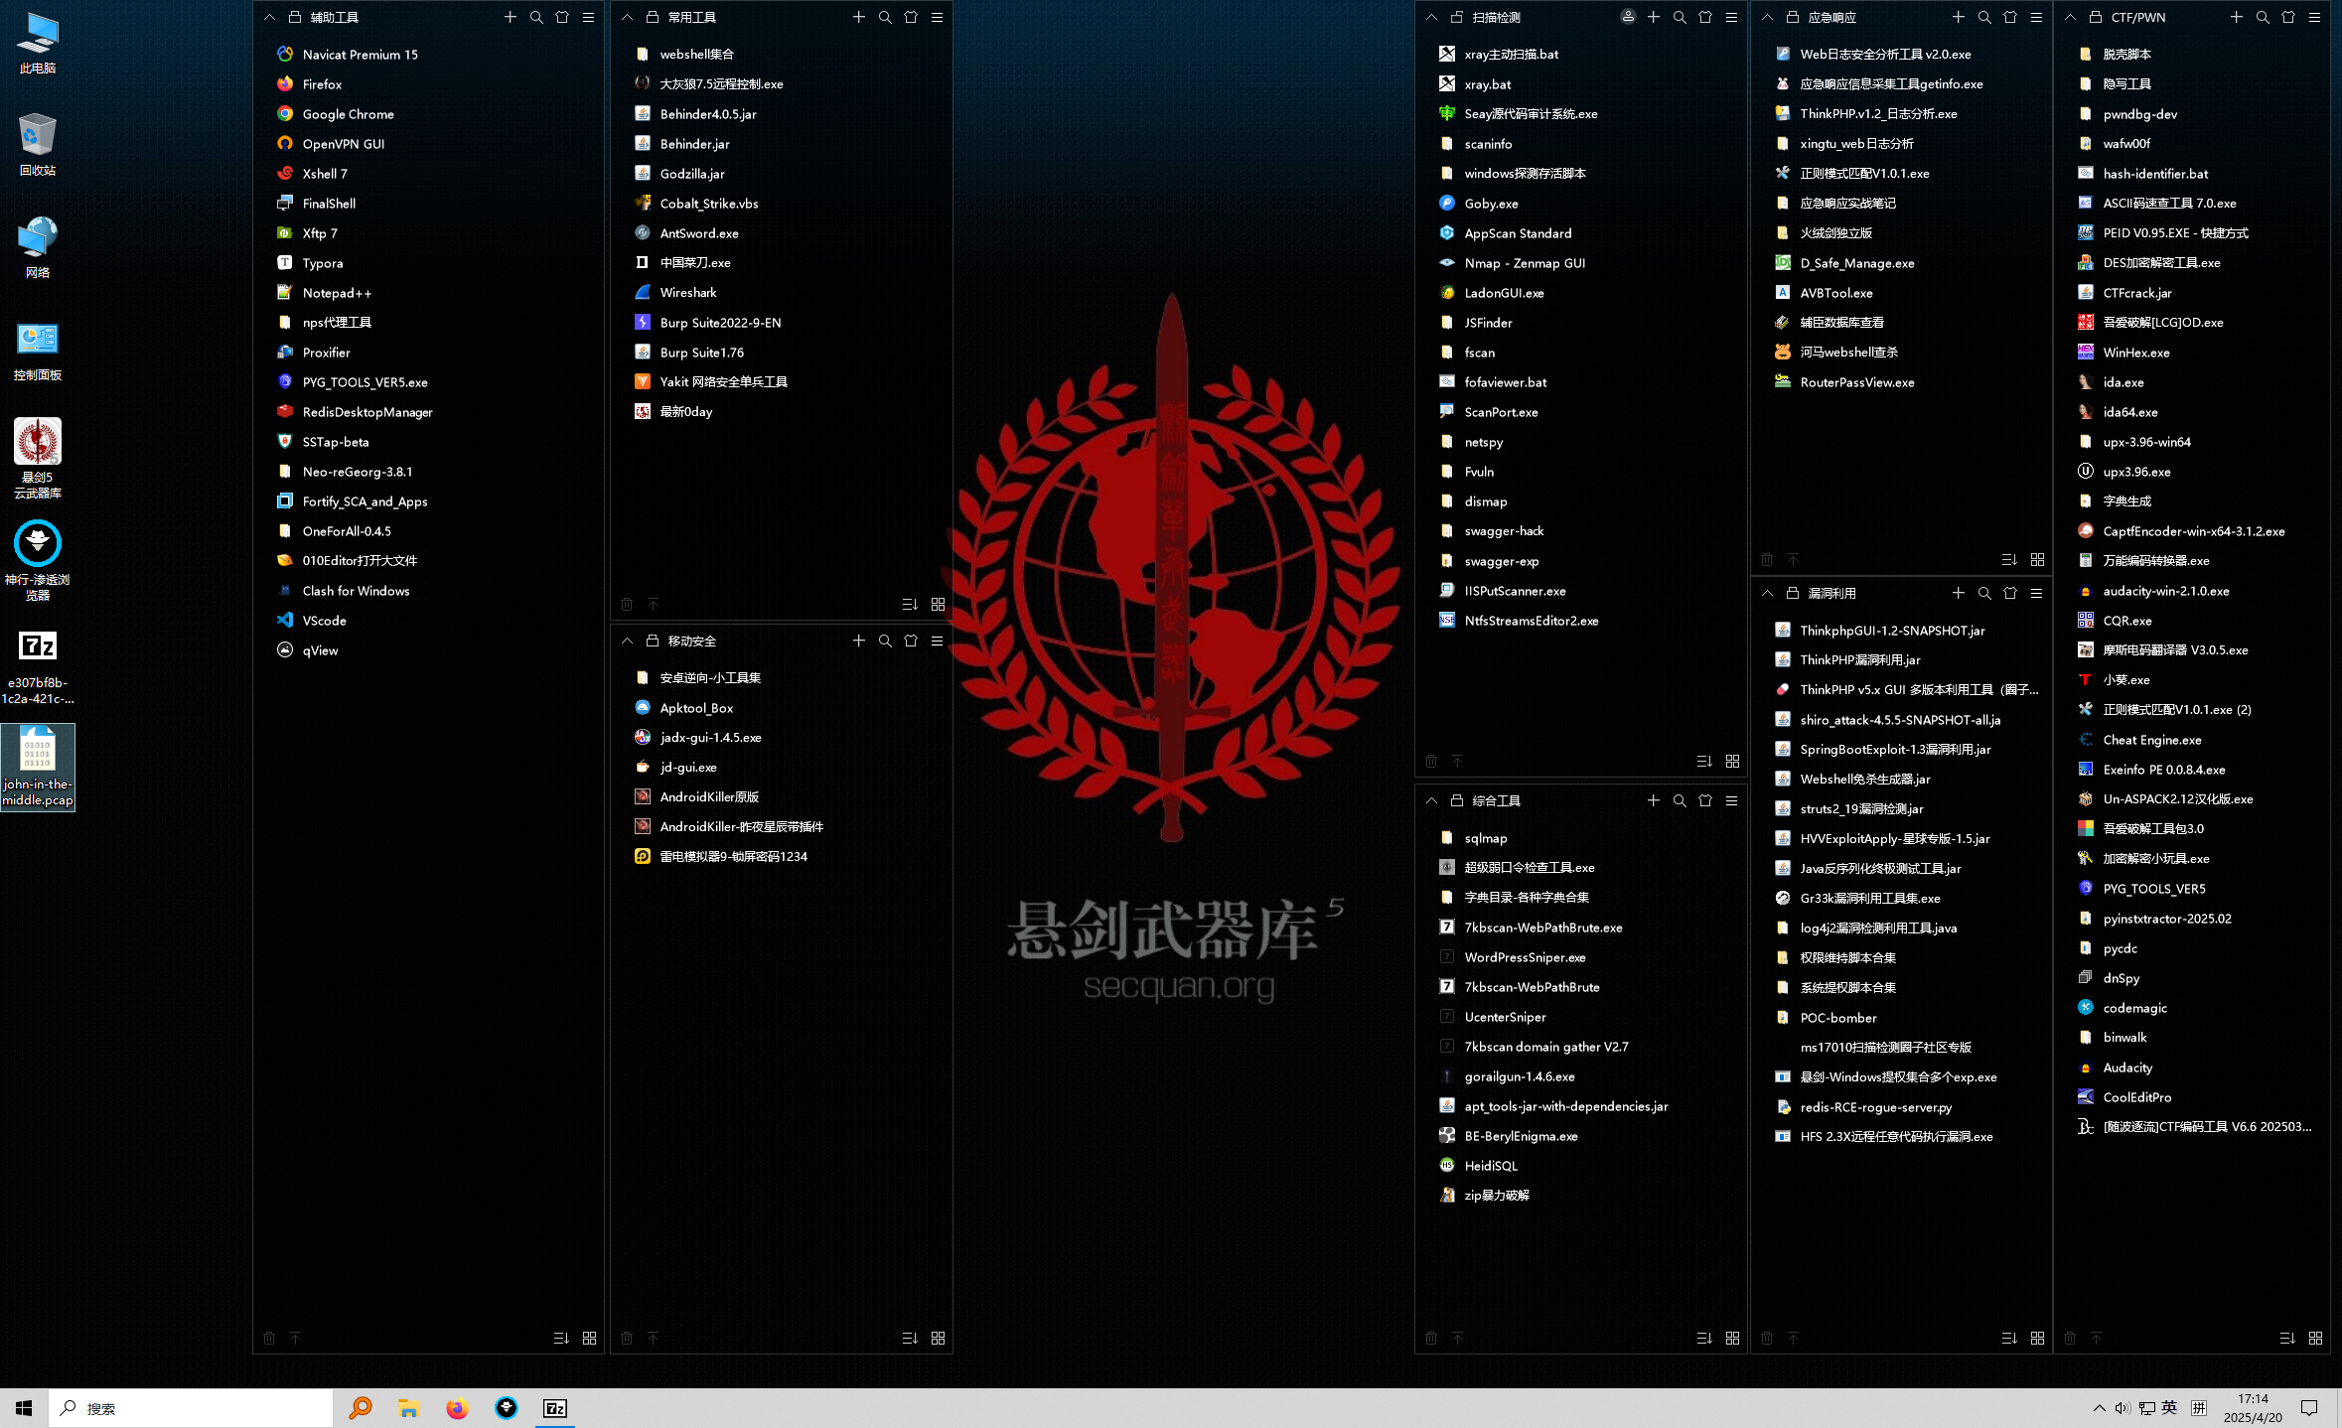Click the search icon in 辅助工具 header
2342x1428 pixels.
click(536, 18)
